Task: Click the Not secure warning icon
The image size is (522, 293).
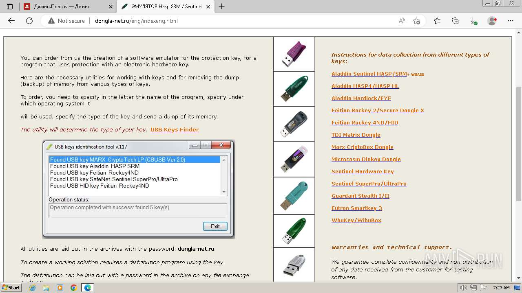Action: point(51,21)
